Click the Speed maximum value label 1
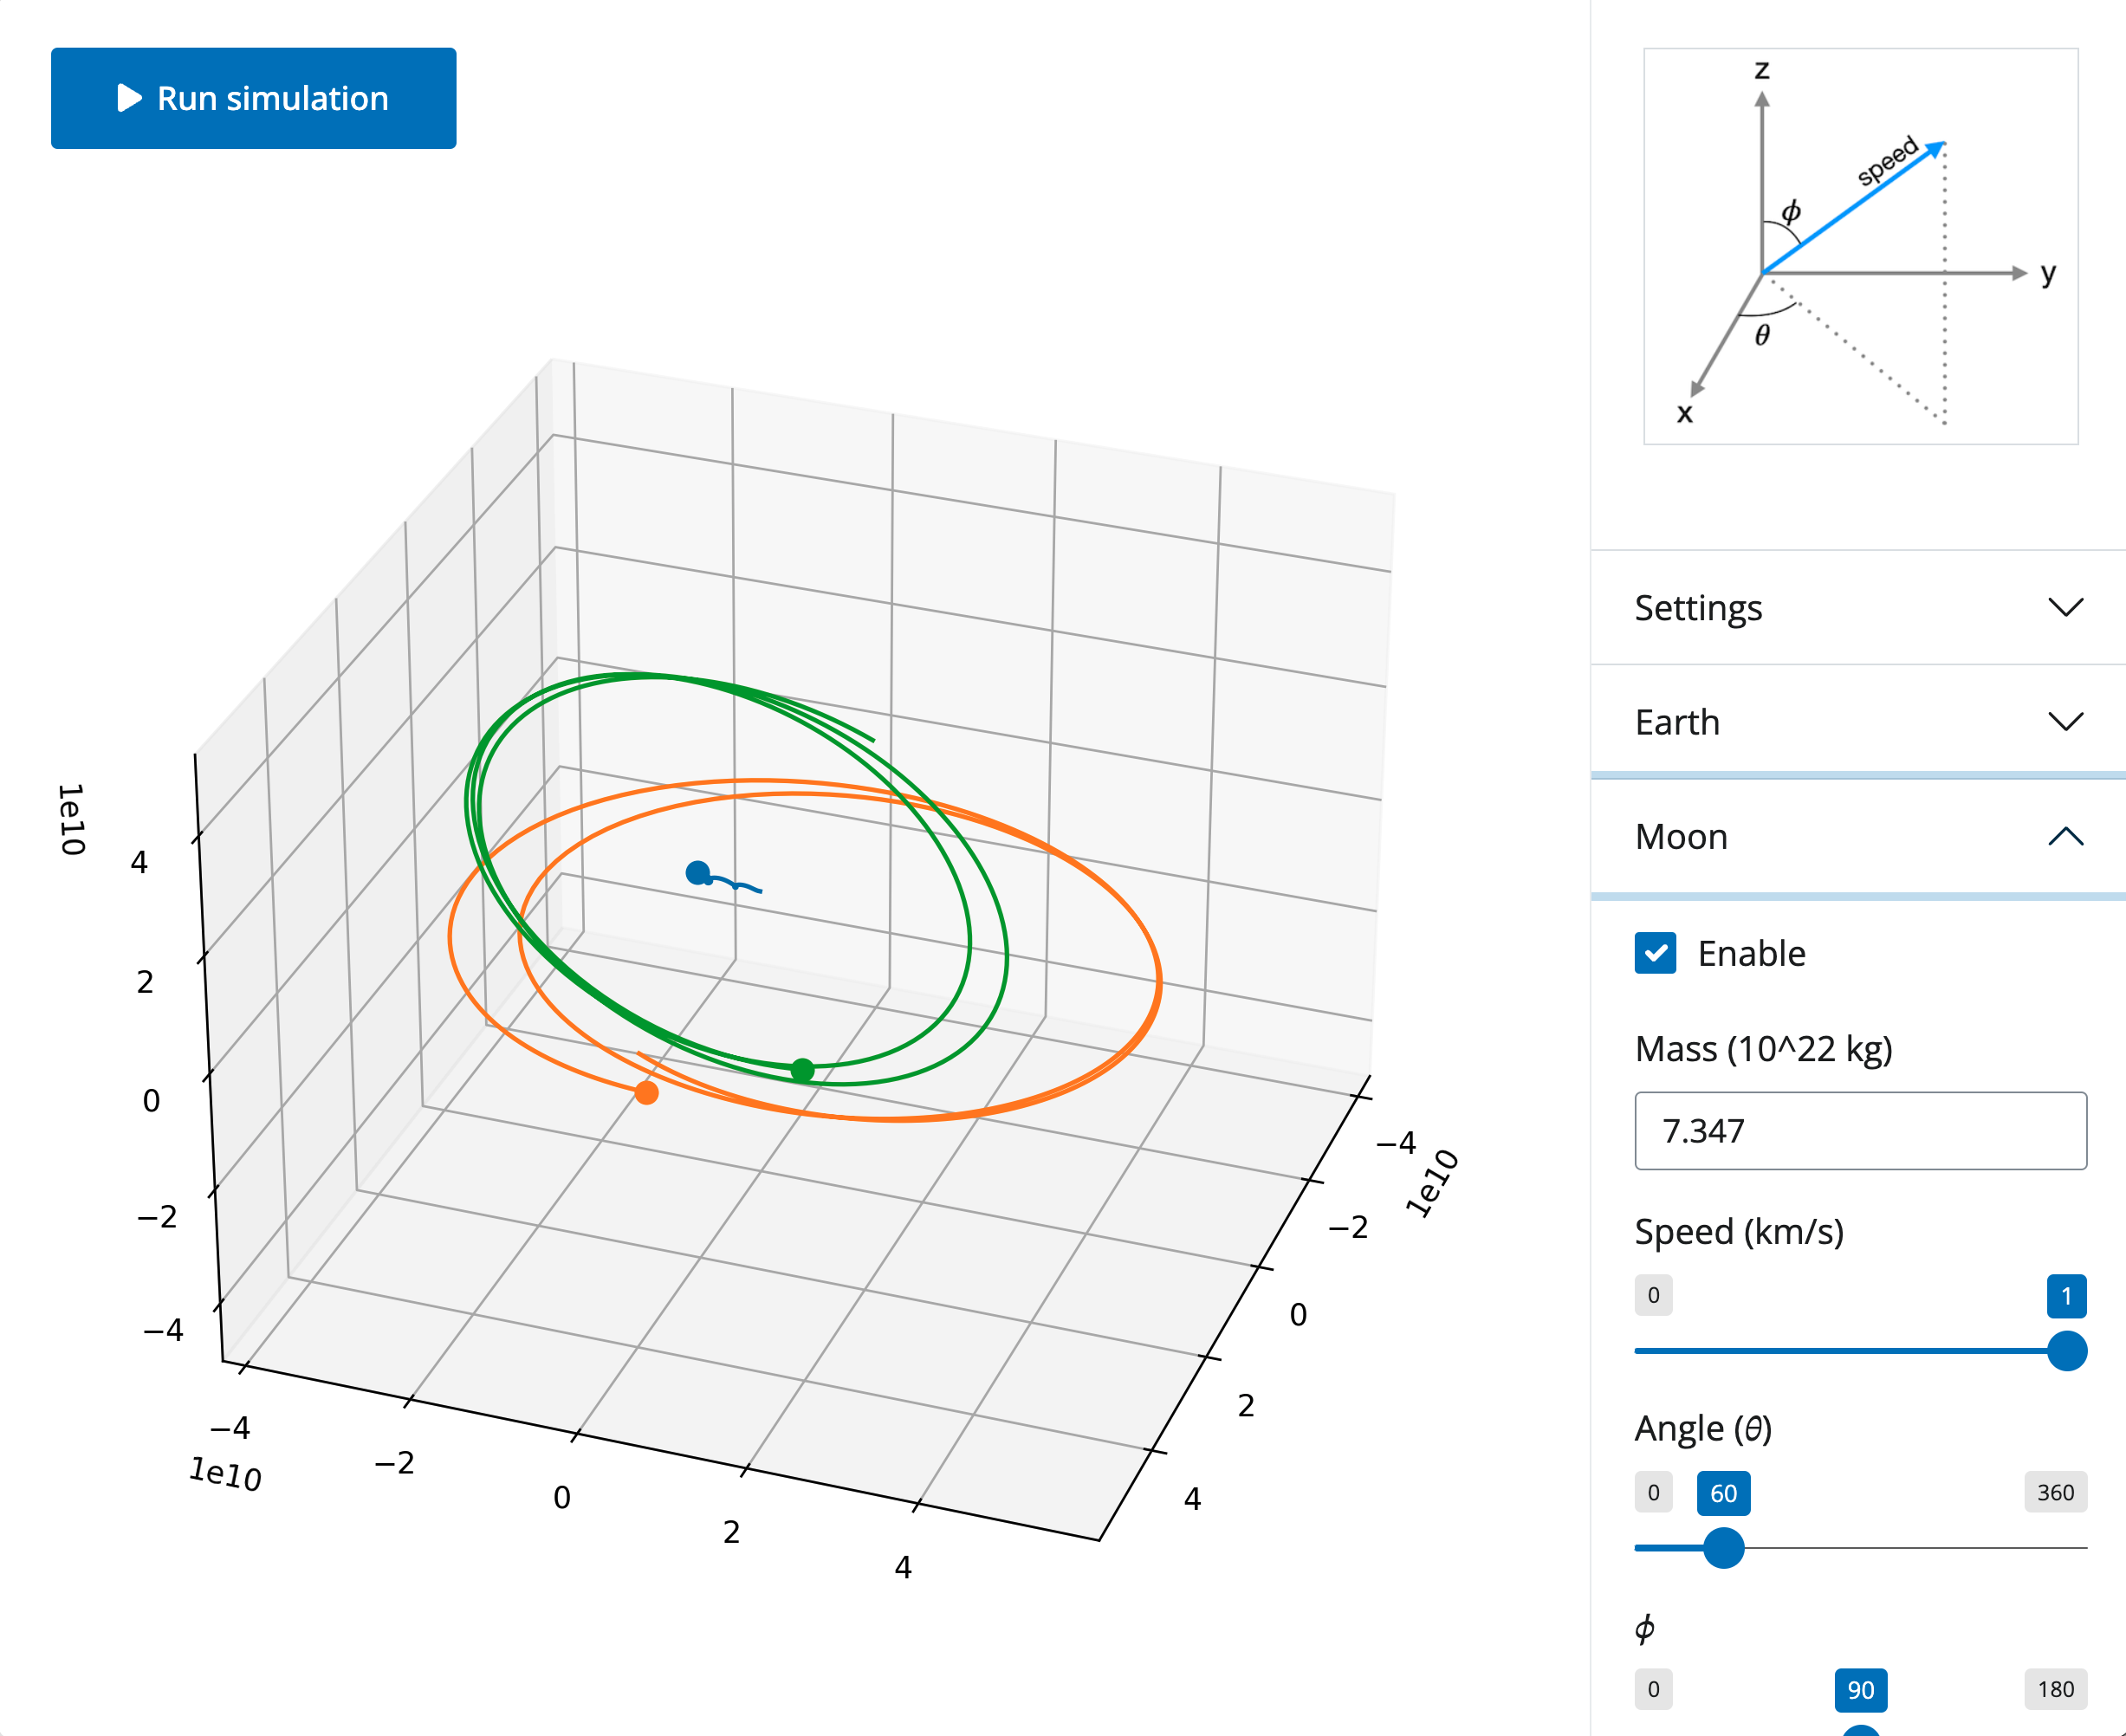The width and height of the screenshot is (2126, 1736). tap(2065, 1295)
